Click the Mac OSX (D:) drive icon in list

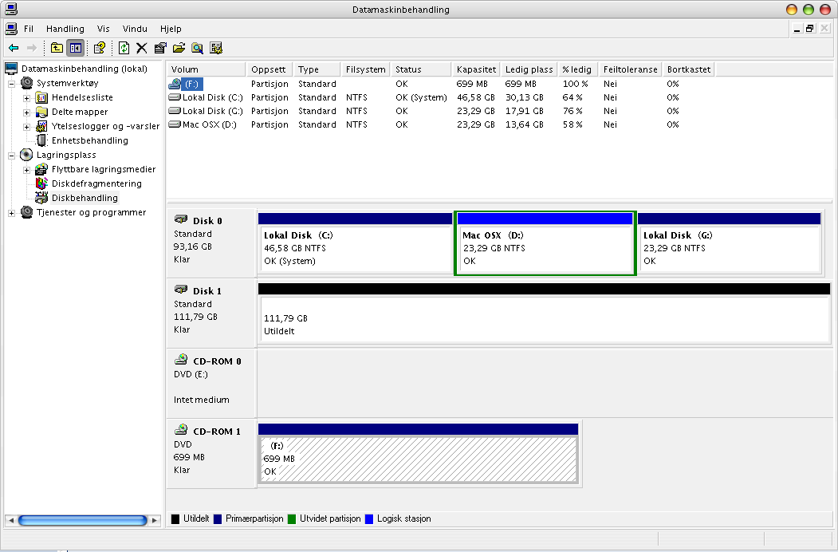point(175,124)
